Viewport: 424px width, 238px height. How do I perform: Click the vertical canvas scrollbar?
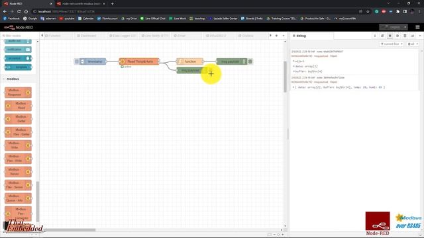[x=285, y=77]
